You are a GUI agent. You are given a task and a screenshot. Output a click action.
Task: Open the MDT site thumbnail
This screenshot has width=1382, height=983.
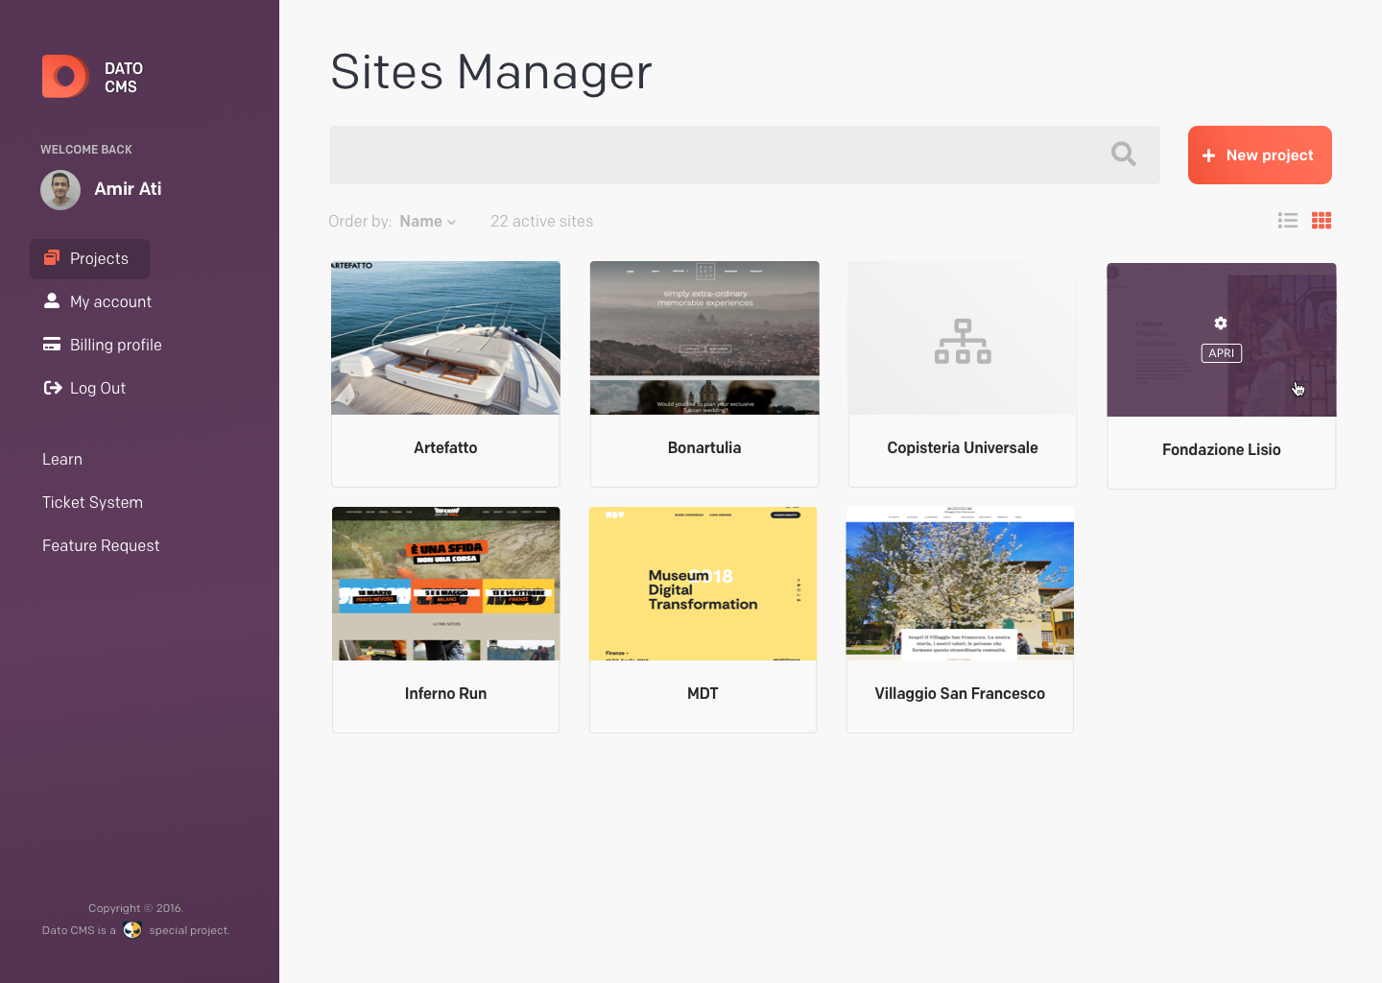click(703, 584)
